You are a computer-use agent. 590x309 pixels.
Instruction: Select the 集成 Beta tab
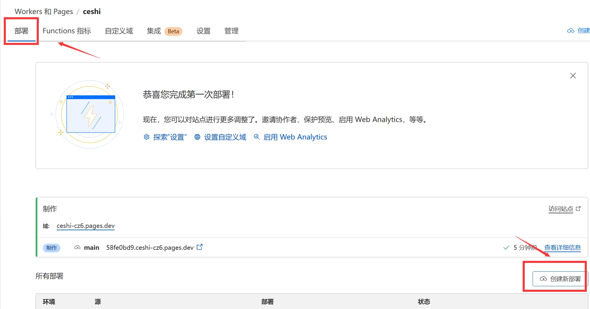click(164, 31)
